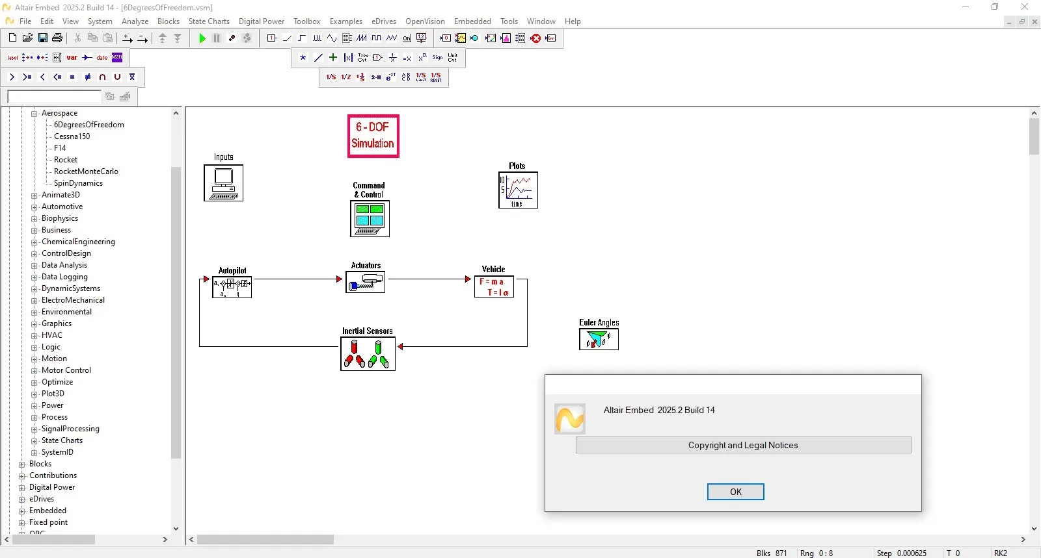Screen dimensions: 1041x558
Task: Open the Help menu
Action: tap(573, 21)
